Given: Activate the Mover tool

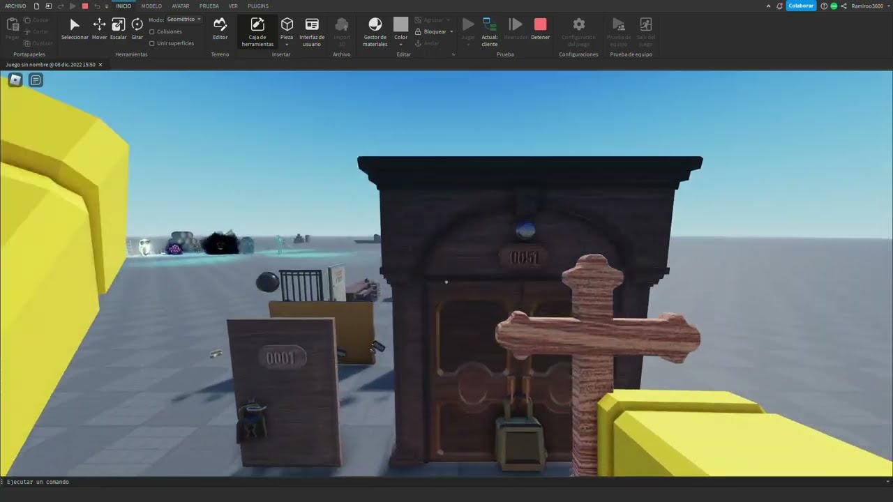Looking at the screenshot, I should (99, 29).
